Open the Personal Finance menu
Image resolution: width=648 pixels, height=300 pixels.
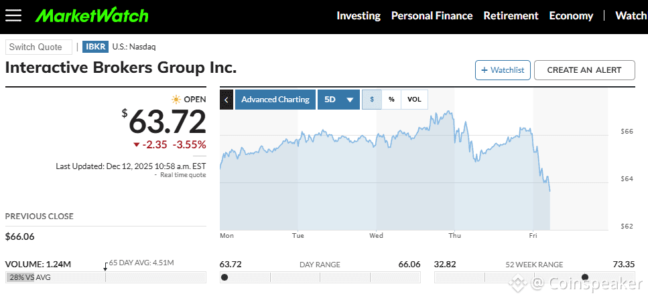pyautogui.click(x=432, y=16)
